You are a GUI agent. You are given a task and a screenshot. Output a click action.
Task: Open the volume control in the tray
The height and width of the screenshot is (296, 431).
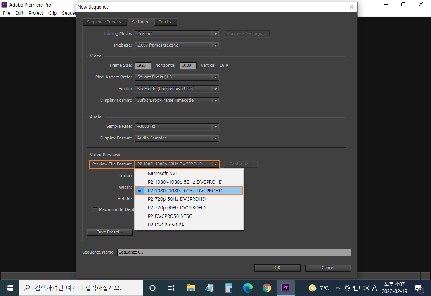pos(365,288)
